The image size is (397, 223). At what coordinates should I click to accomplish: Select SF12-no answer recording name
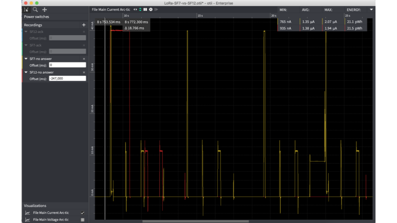[41, 72]
